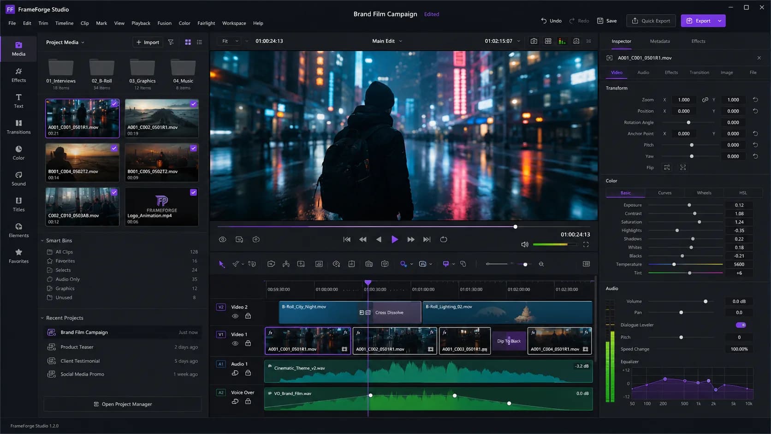Viewport: 771px width, 434px height.
Task: Open the Favorites sidebar panel
Action: (x=18, y=256)
